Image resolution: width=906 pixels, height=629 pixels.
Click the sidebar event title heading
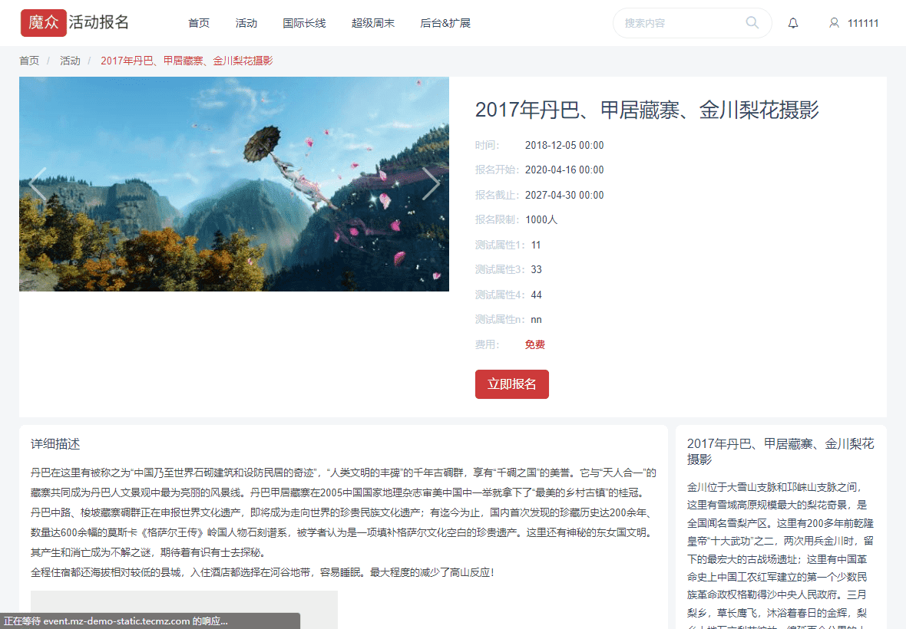780,451
